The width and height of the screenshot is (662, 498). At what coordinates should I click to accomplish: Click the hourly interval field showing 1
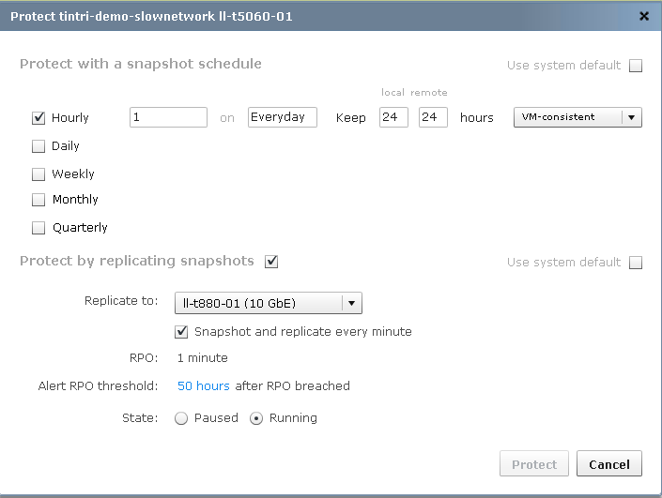point(168,117)
